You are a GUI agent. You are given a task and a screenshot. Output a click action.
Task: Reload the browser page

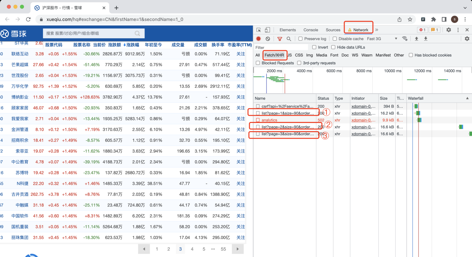point(28,19)
